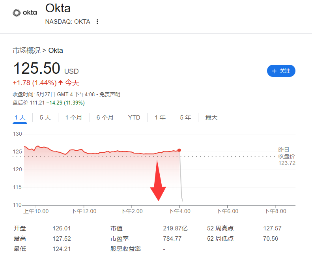Select the 1 天 time range tab

[x=20, y=118]
